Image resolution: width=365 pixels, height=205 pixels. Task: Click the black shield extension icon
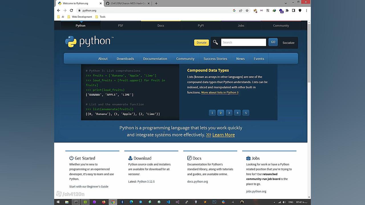coord(300,11)
